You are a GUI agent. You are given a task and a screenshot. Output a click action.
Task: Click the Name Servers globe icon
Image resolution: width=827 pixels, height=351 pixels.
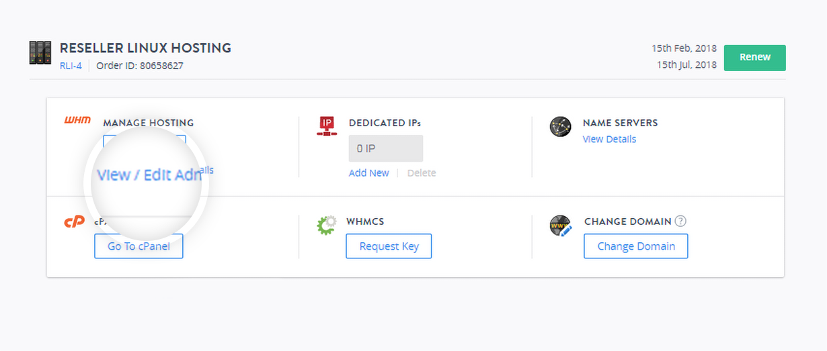tap(560, 126)
